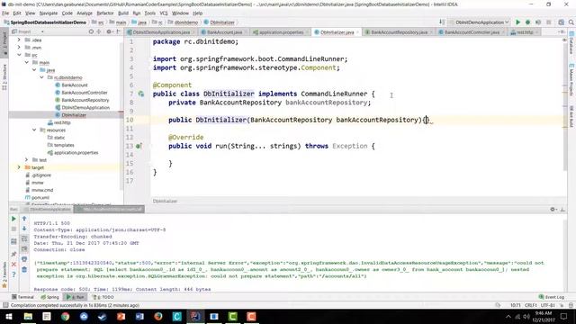Start debugging with the bug icon

point(528,22)
